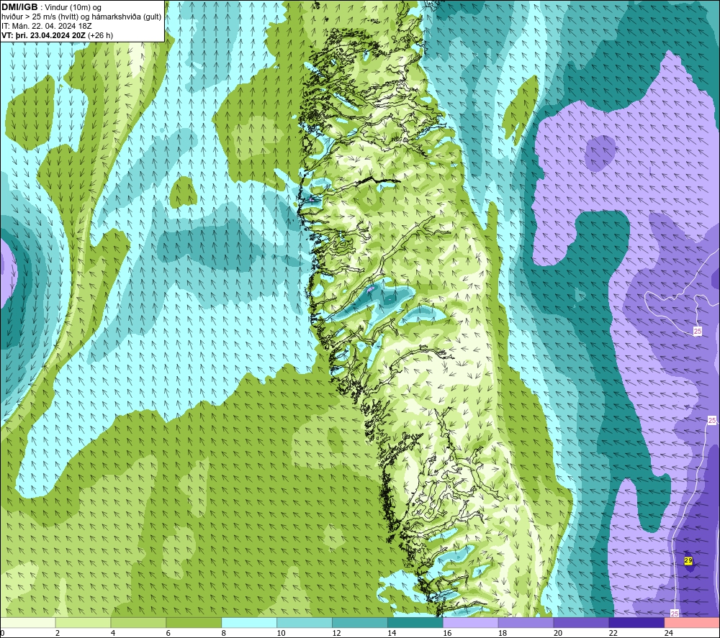Image resolution: width=720 pixels, height=638 pixels.
Task: Select the dark teal 14–16 m/s legend segment
Action: pyautogui.click(x=415, y=622)
